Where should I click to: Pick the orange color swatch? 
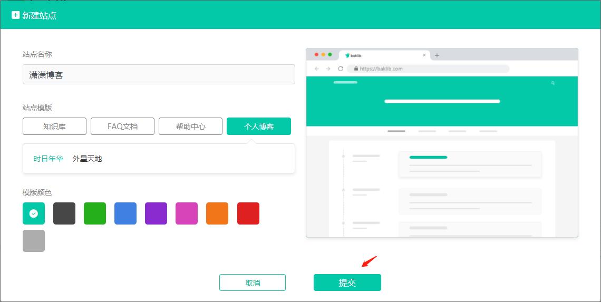click(x=217, y=213)
